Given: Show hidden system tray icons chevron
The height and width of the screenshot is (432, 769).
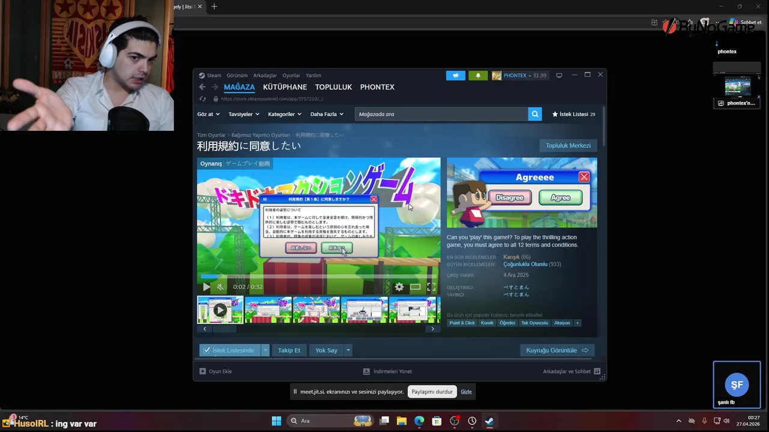Looking at the screenshot, I should click(x=679, y=421).
